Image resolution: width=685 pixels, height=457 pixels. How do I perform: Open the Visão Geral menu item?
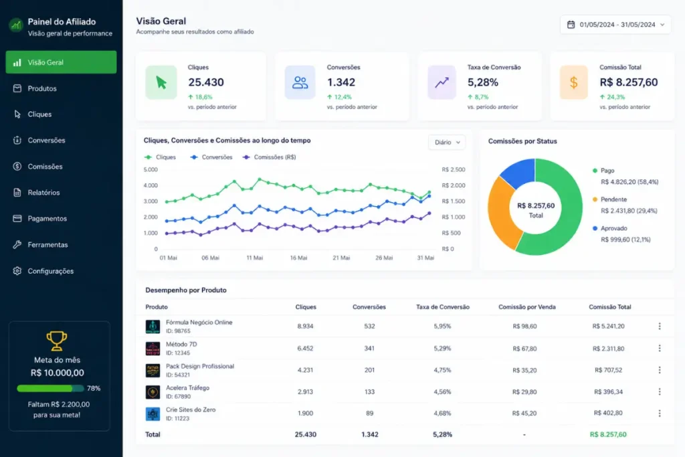[x=61, y=62]
